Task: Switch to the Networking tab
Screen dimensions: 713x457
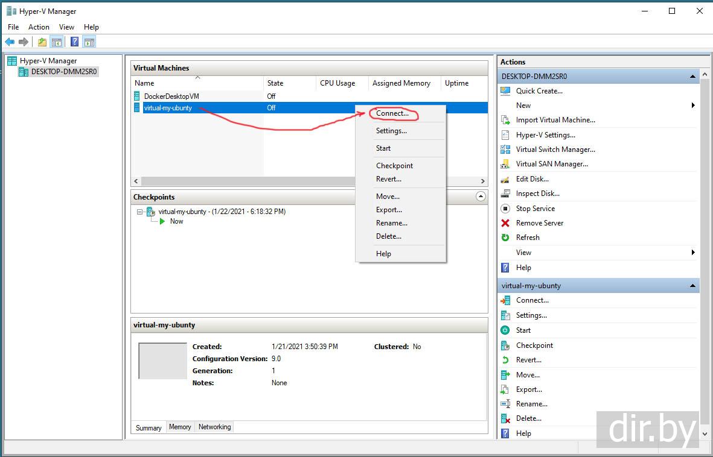Action: (x=214, y=427)
